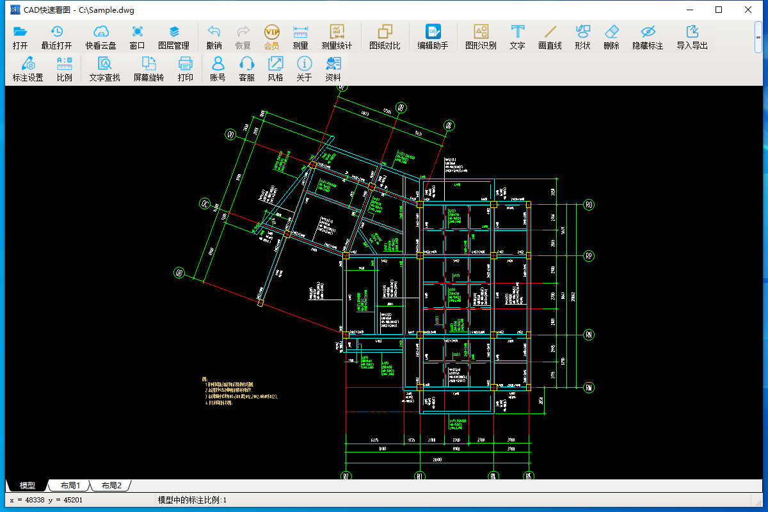Activate the 删除 eraser tool
768x512 pixels.
tap(612, 38)
